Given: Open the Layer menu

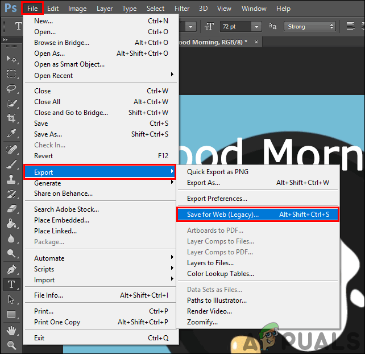Looking at the screenshot, I should pos(105,9).
